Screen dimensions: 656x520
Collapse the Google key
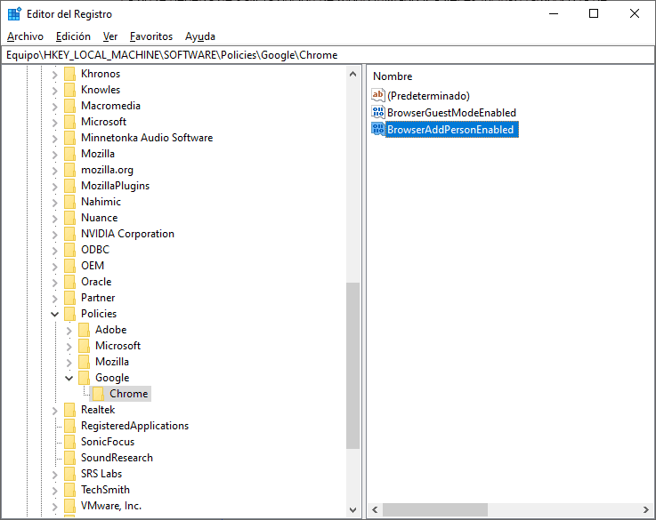click(69, 378)
